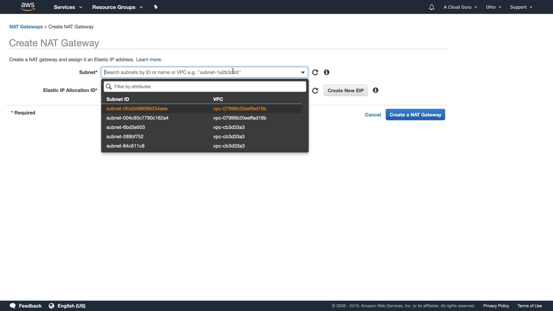Click the Create New EIP button
Viewport: 553px width, 311px height.
[x=345, y=90]
